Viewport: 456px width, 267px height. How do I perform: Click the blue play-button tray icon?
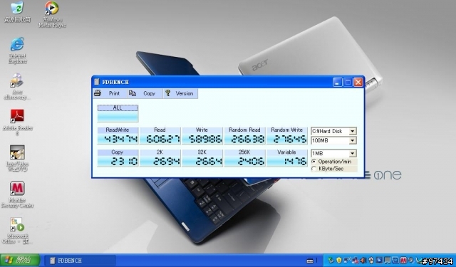point(380,261)
